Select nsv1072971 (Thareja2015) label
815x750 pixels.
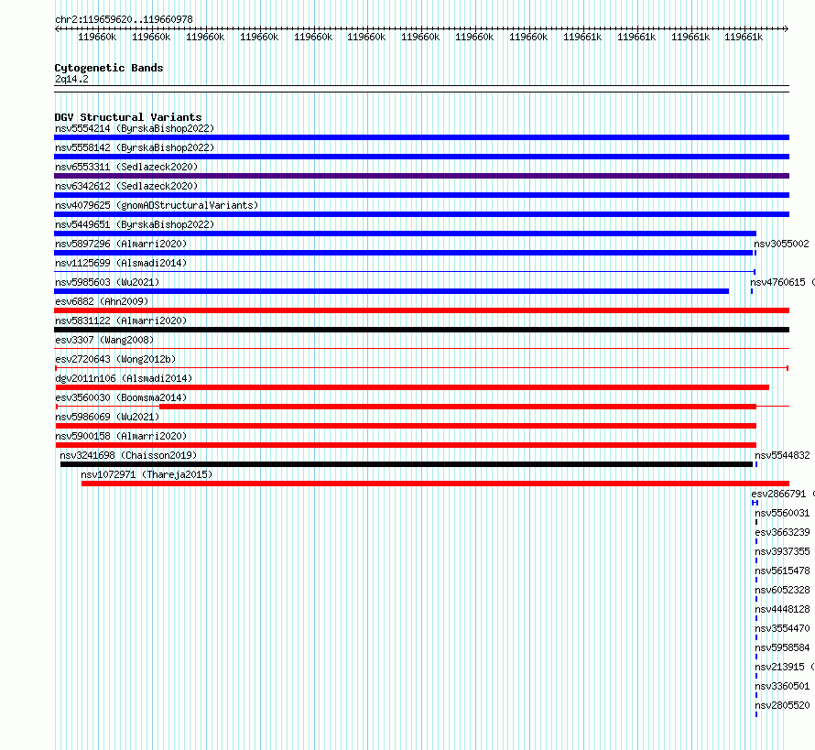147,474
